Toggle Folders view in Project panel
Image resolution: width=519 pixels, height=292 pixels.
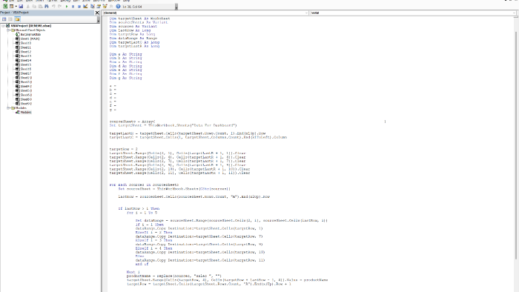(17, 19)
